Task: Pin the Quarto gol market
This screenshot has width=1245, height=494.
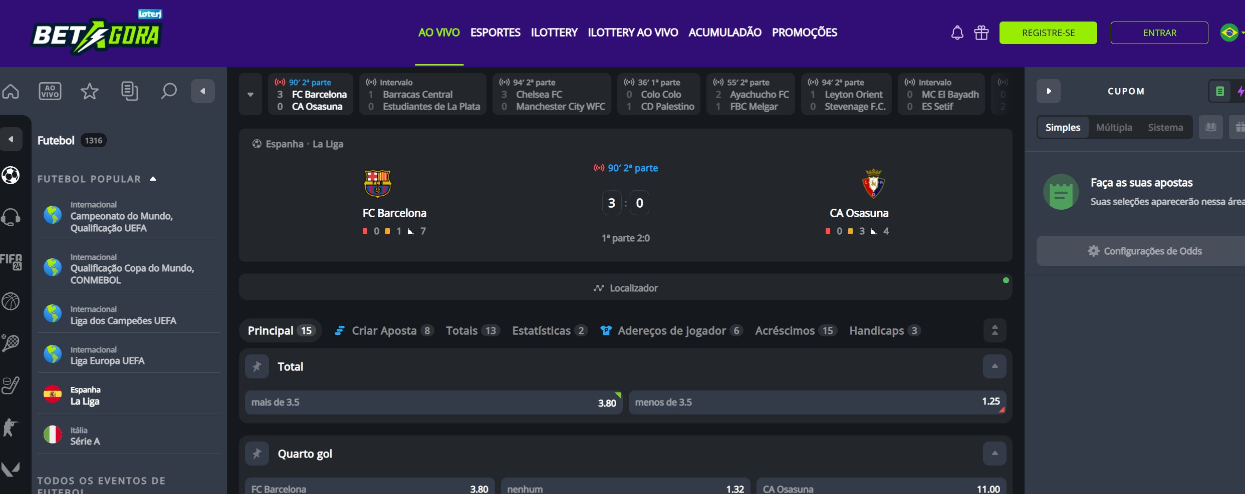Action: (x=257, y=454)
